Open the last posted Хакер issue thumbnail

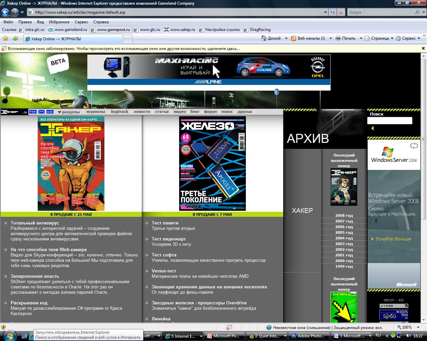click(344, 187)
